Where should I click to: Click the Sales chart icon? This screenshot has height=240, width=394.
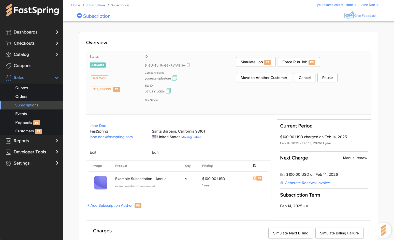pos(8,78)
